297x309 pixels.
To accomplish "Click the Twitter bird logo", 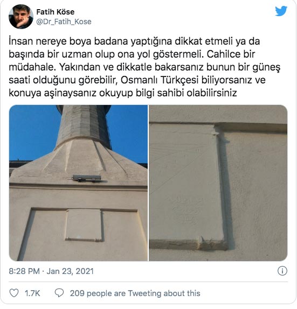I will click(281, 11).
